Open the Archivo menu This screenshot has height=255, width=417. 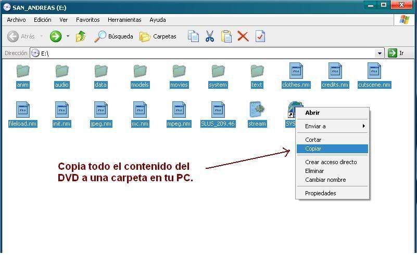click(x=16, y=20)
